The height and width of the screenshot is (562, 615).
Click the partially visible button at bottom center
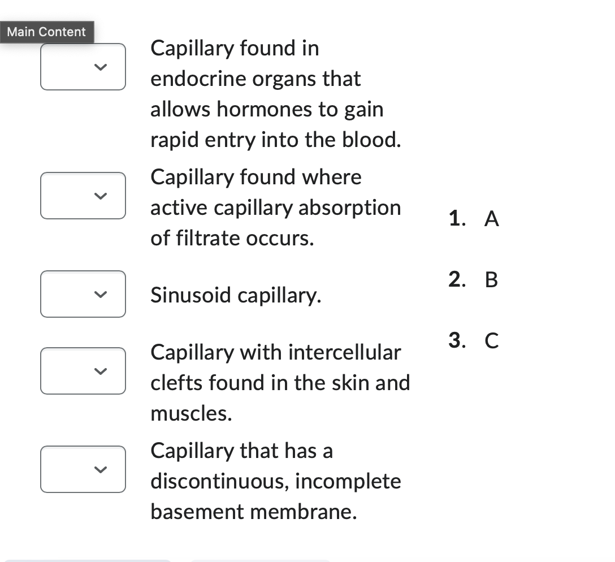[x=260, y=560]
